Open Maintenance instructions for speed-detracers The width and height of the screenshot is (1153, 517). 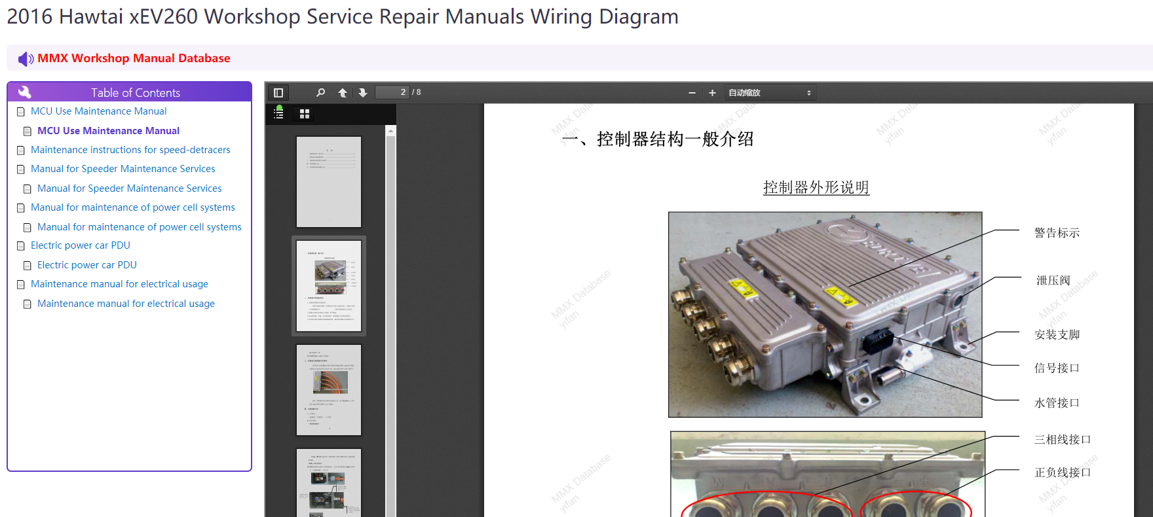[x=130, y=150]
